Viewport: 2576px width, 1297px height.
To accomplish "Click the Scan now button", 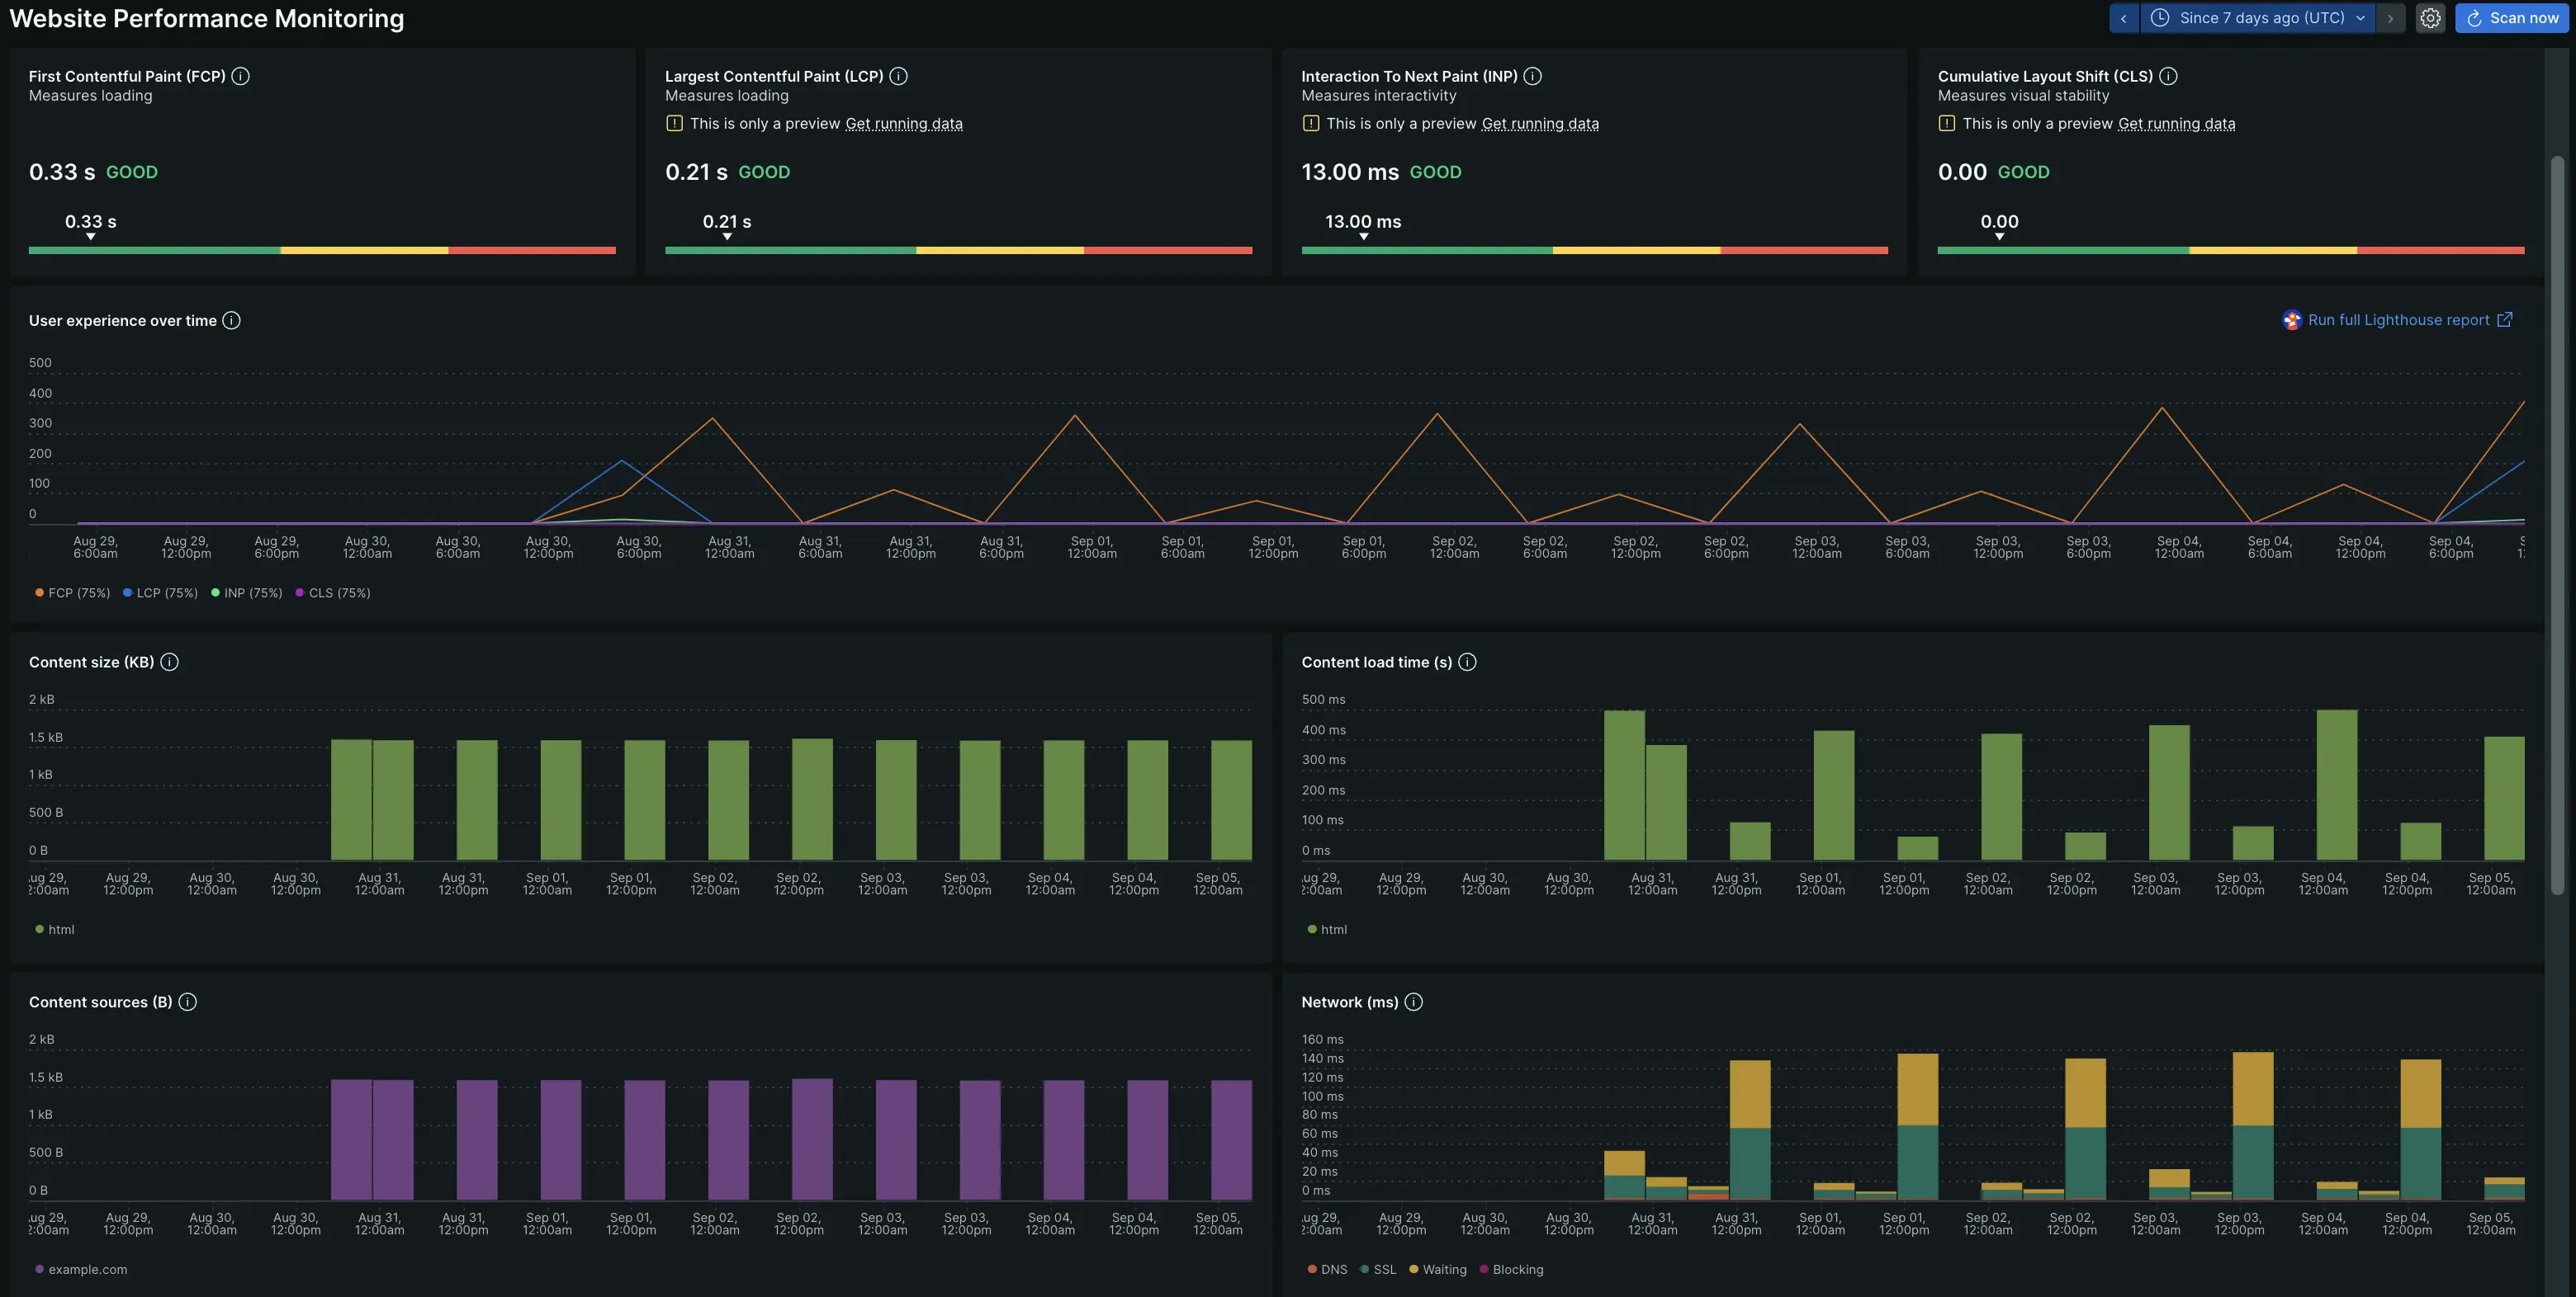I will point(2511,18).
